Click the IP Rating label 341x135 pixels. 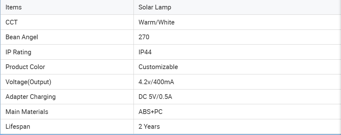point(19,52)
